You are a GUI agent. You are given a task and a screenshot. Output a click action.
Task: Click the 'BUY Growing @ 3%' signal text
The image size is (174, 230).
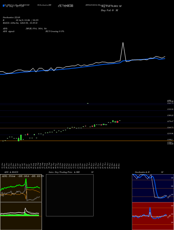55,31
